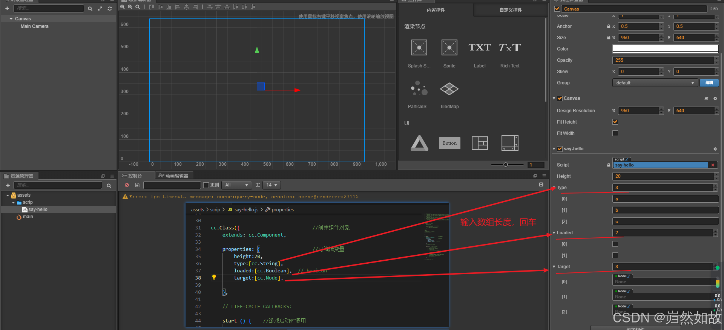Collapse the Canvas component section

(x=554, y=98)
